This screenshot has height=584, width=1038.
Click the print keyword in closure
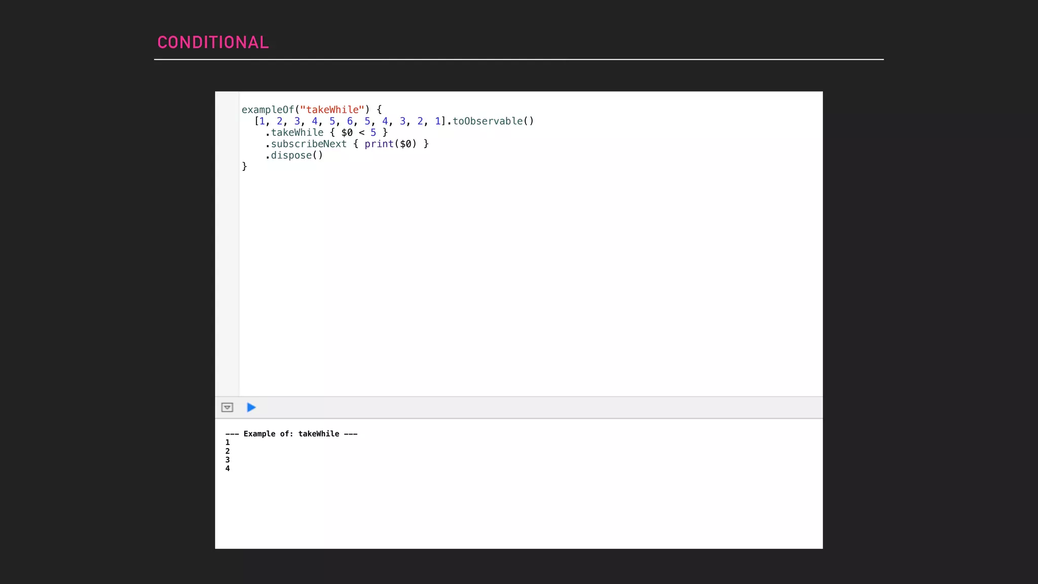point(379,144)
